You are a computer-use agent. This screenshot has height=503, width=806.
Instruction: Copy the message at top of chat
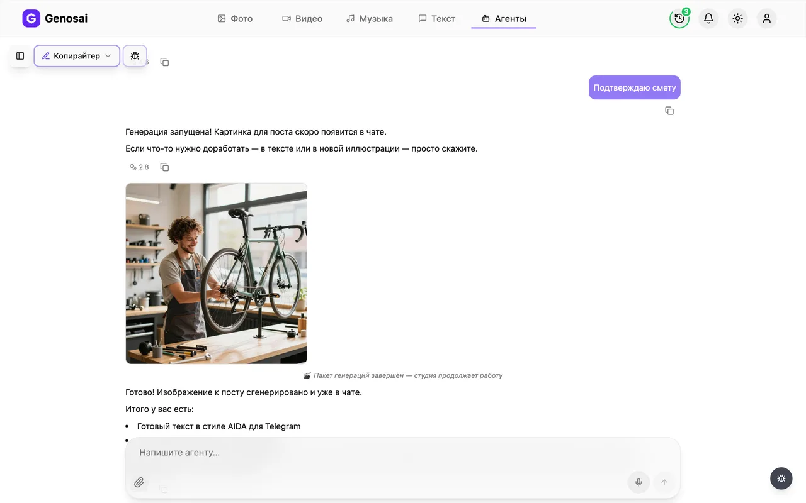point(164,62)
